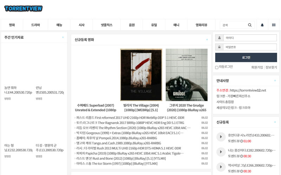Viewport: 281px width, 175px height.
Task: Open the 사이트총집합 link
Action: (x=225, y=102)
